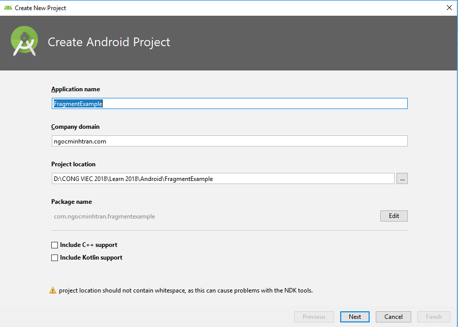Click the Company domain input field
The image size is (458, 327).
[x=230, y=141]
